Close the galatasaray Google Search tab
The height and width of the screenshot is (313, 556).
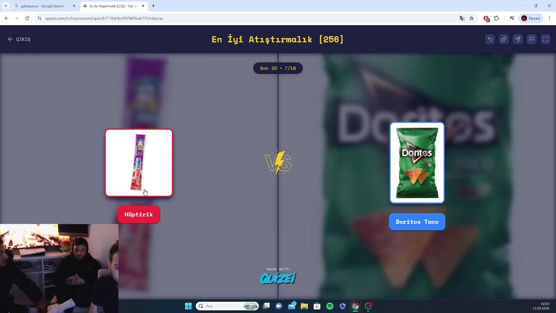(x=74, y=6)
